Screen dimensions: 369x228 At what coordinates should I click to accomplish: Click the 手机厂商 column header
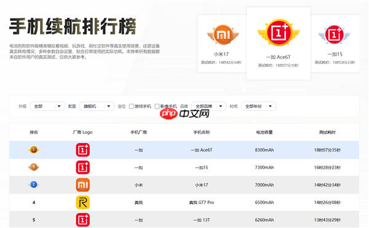click(x=138, y=132)
